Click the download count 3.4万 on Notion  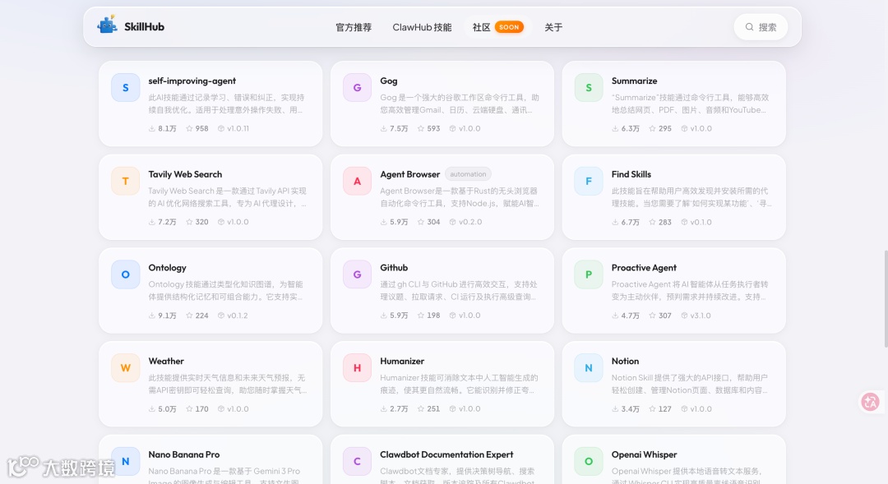click(x=631, y=408)
